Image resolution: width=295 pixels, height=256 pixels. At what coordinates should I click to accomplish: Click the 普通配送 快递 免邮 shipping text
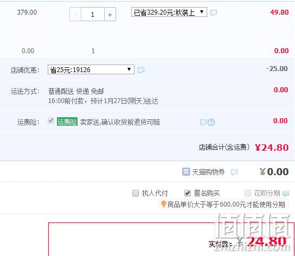(x=76, y=92)
